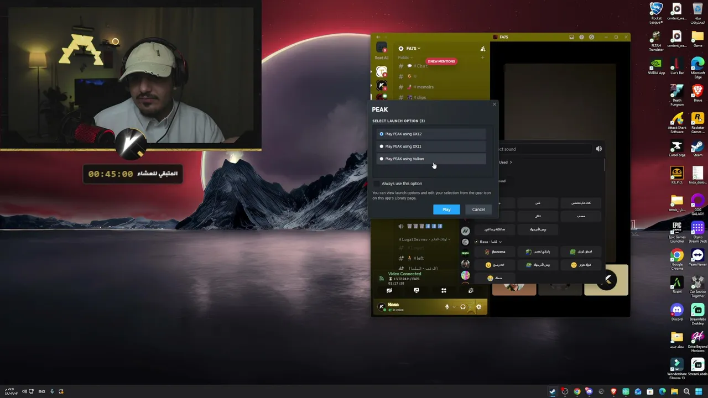This screenshot has height=398, width=708.
Task: Cancel the PEAK launch dialog
Action: (478, 210)
